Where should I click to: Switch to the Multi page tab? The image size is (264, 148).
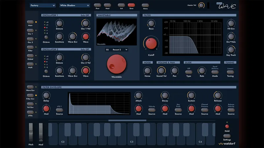30,64
